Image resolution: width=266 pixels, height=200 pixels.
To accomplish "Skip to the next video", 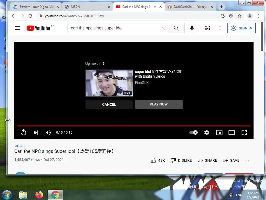I will (36, 133).
